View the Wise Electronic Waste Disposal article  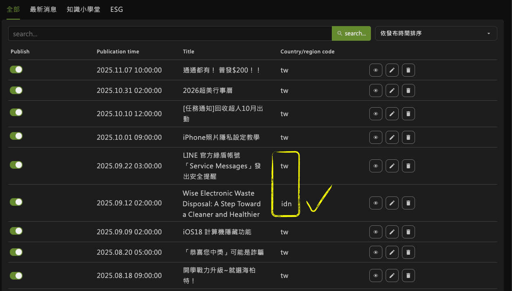point(376,203)
